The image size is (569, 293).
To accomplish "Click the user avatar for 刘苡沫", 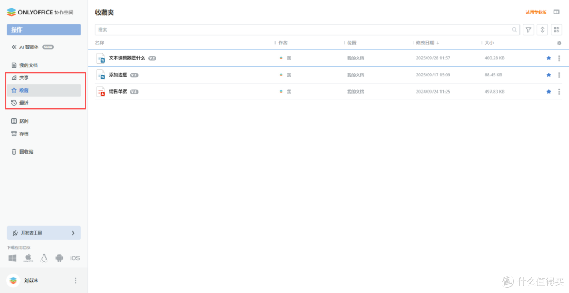I will (13, 280).
